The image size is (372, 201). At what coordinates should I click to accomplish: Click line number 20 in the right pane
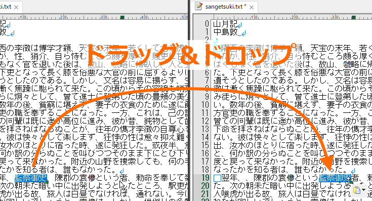pos(205,186)
